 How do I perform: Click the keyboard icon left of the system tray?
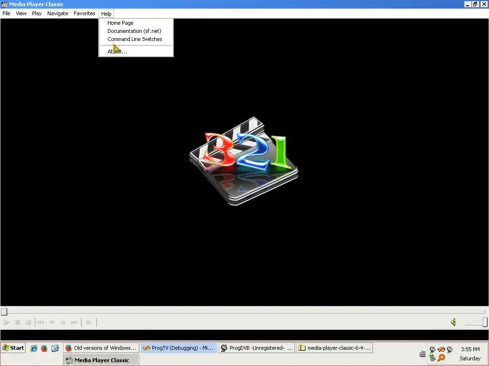pyautogui.click(x=423, y=354)
